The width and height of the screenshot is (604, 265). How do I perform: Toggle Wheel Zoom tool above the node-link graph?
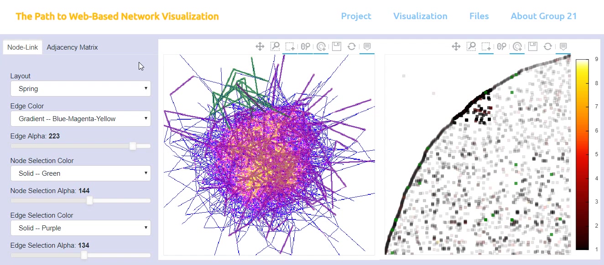point(305,46)
